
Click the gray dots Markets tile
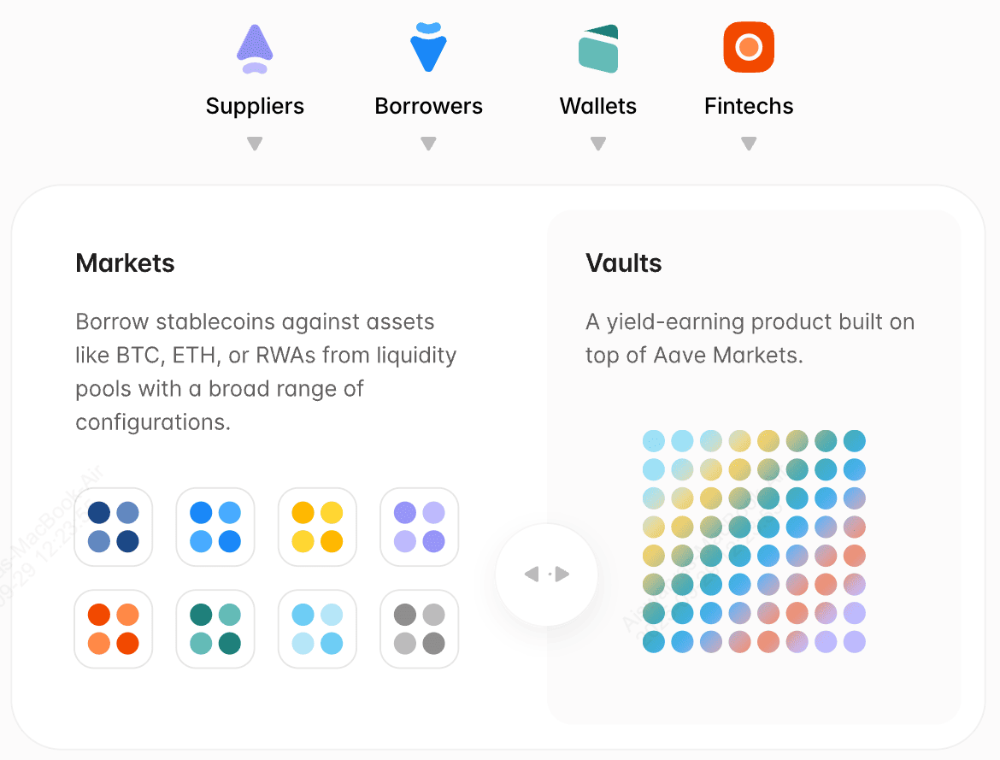click(419, 628)
